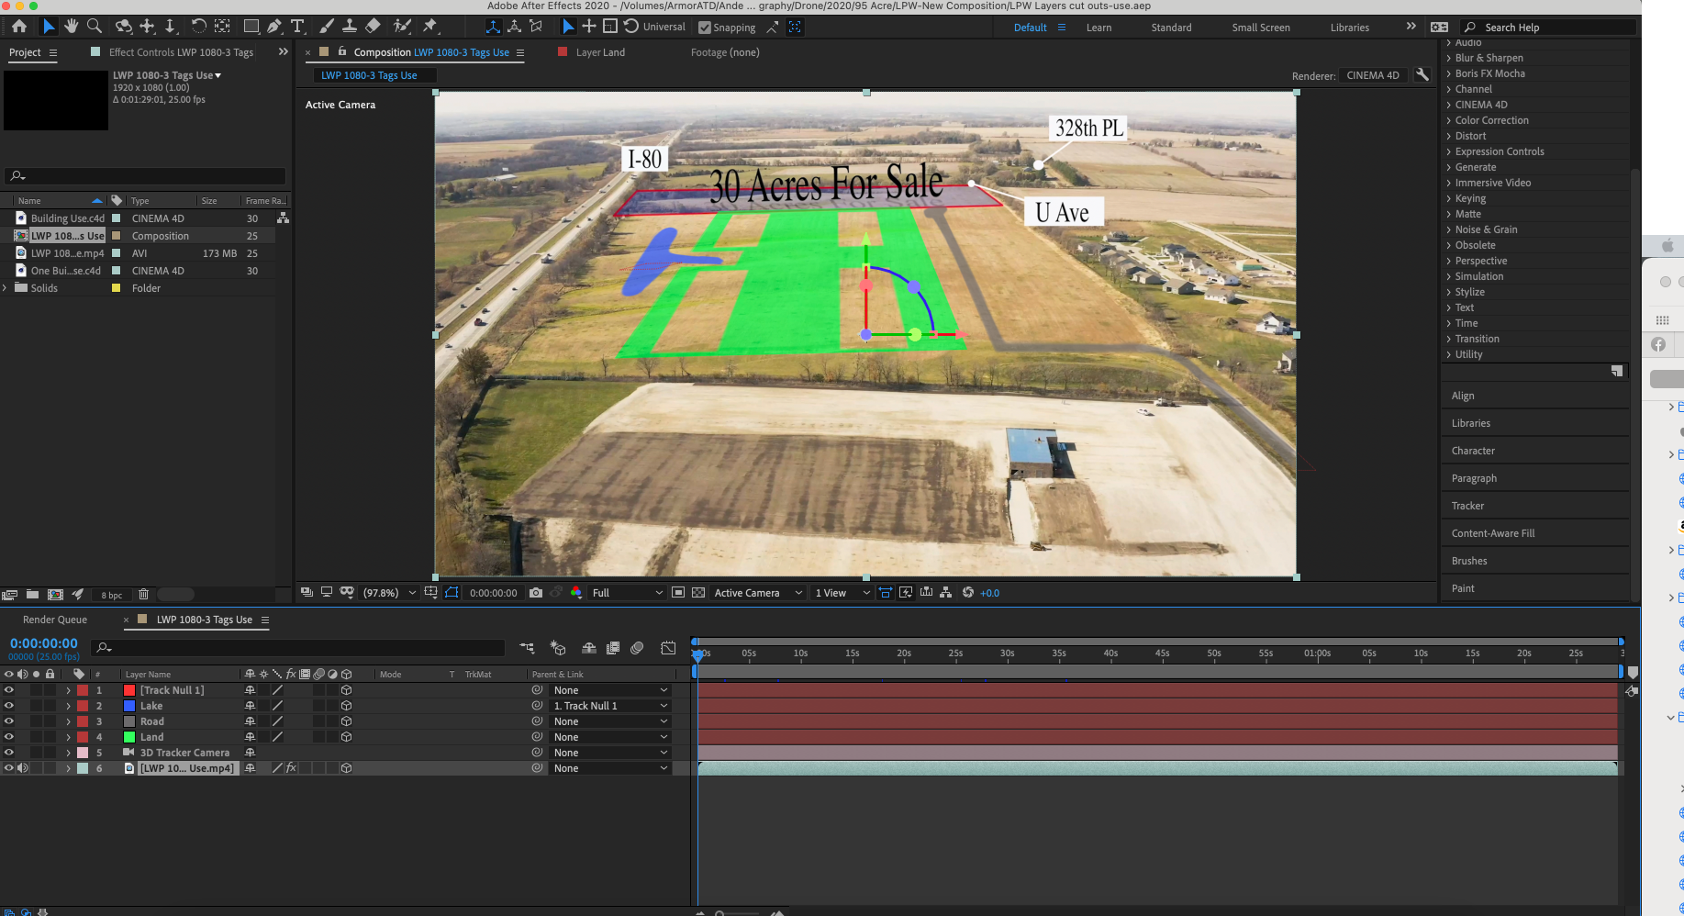Select the Rotation tool
Viewport: 1684px width, 916px height.
(x=200, y=27)
